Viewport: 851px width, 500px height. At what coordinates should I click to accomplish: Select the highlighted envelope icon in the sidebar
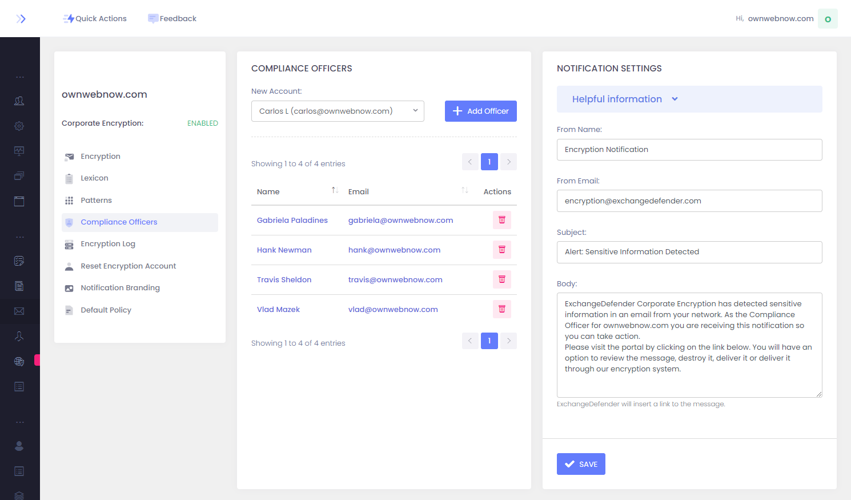[x=19, y=311]
